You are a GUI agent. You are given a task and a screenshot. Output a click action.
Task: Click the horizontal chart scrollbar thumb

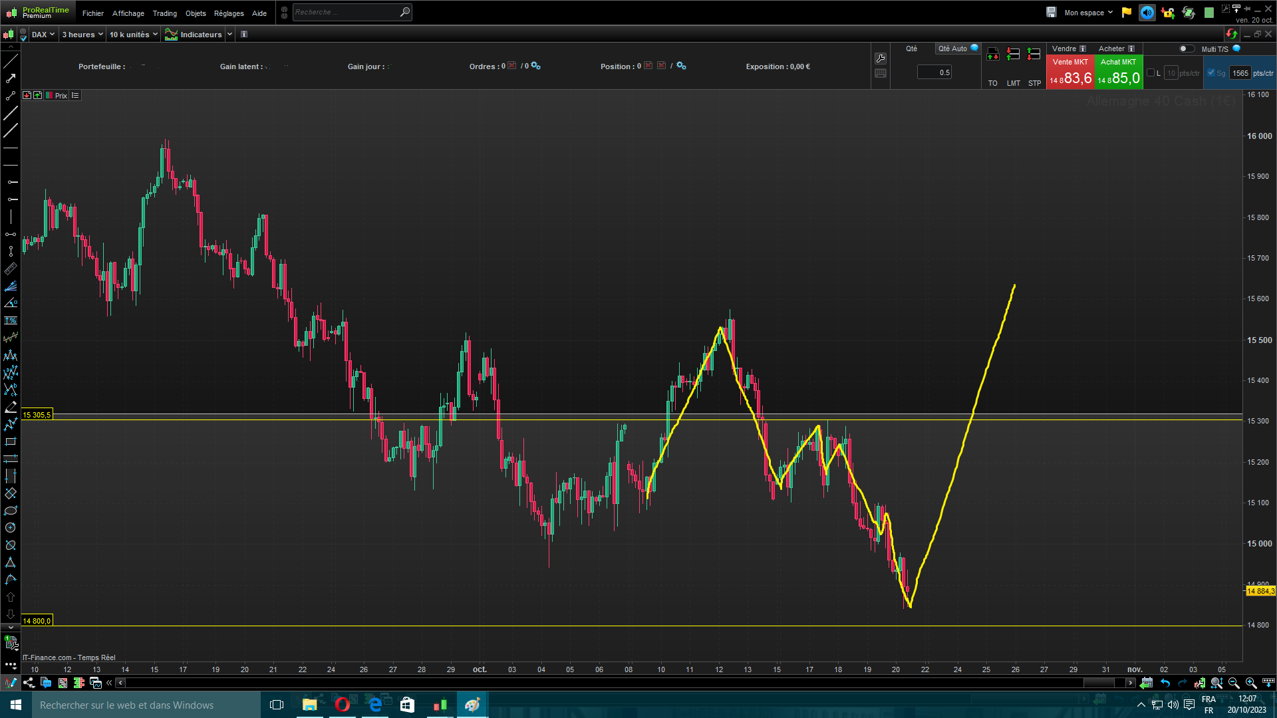tap(1099, 683)
